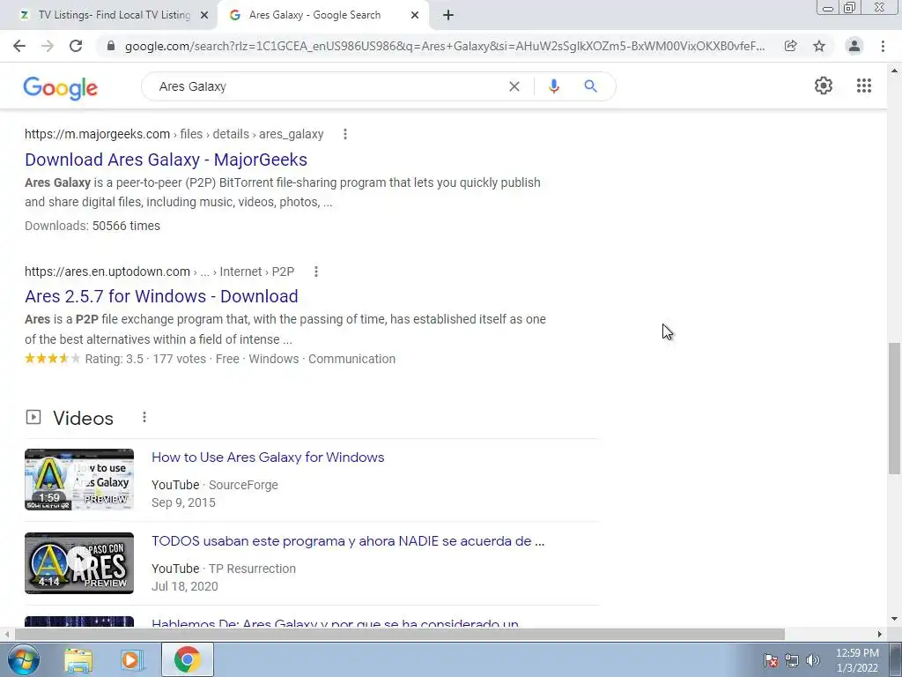
Task: Open Ares 2.5.7 for Windows - Download
Action: 161,296
